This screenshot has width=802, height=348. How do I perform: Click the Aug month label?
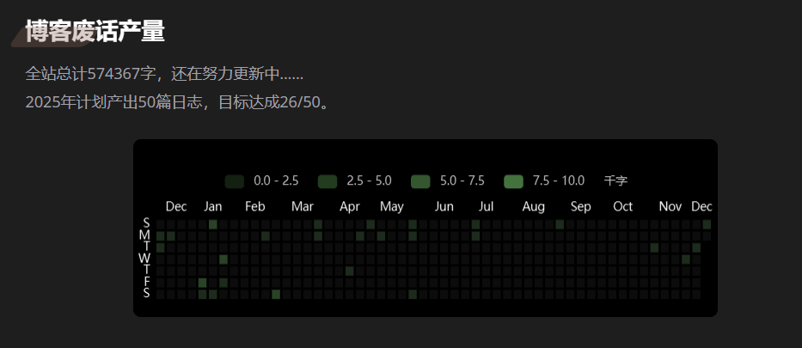(534, 206)
